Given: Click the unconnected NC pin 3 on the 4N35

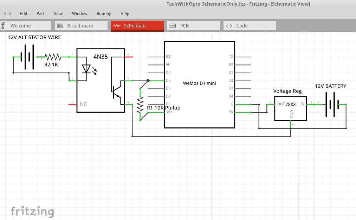Looking at the screenshot, I should (73, 104).
